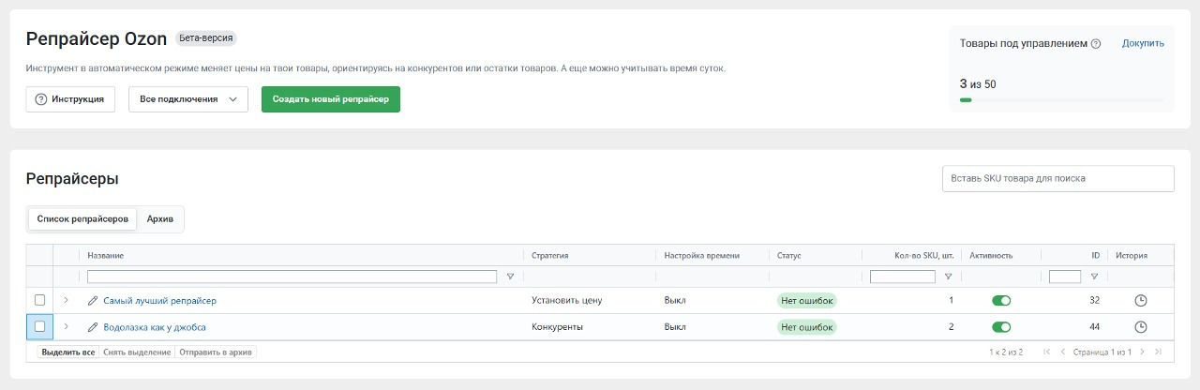This screenshot has height=390, width=1200.
Task: Sort by Статус column header
Action: click(788, 256)
